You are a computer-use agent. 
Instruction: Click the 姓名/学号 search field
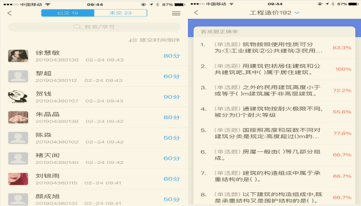pyautogui.click(x=94, y=27)
